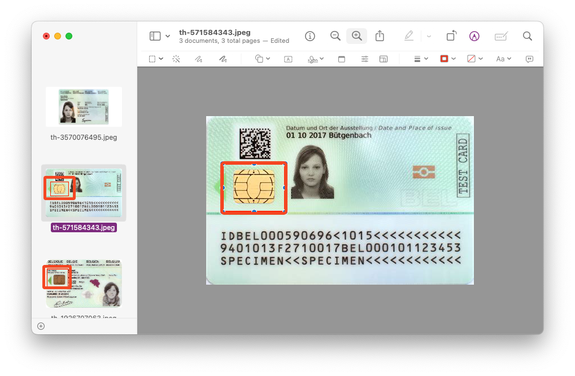The height and width of the screenshot is (376, 575).
Task: Open the Aa Text Style menu
Action: coord(503,59)
